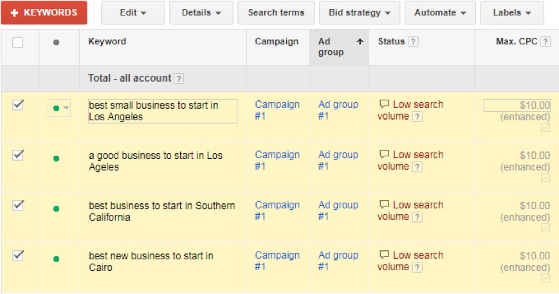Click speech bubble icon in 'best small business' row

tap(384, 104)
